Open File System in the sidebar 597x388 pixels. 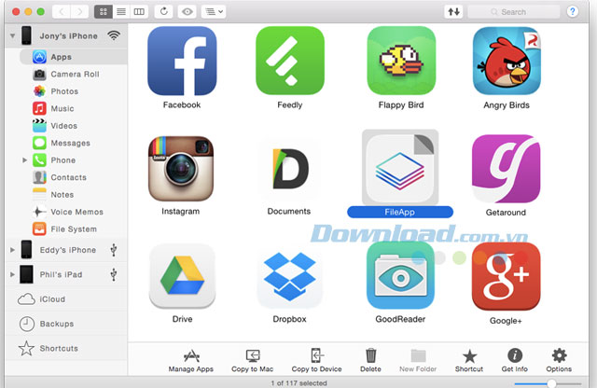point(73,229)
